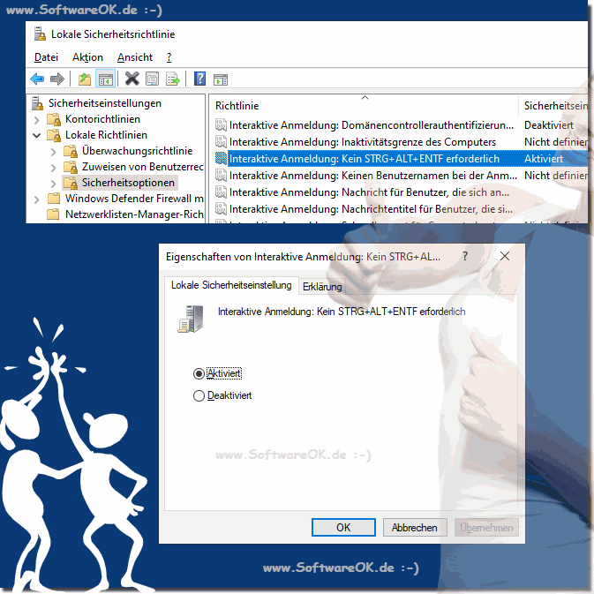
Task: Click Nicht definiert value for Inaktivitätsgrenze row
Action: pyautogui.click(x=555, y=142)
